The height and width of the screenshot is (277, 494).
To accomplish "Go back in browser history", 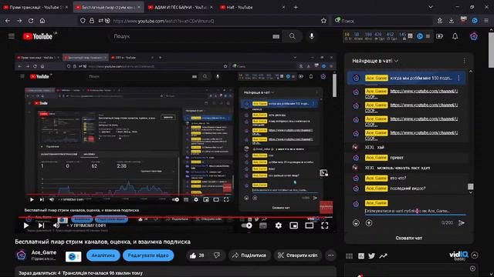I will [x=8, y=21].
